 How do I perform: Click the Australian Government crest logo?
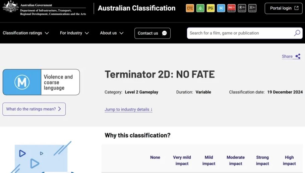pos(10,7)
